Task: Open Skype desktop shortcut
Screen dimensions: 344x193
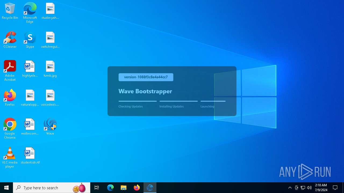Action: pyautogui.click(x=30, y=40)
